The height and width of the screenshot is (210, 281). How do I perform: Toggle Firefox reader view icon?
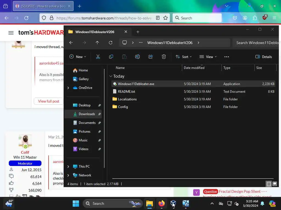(x=158, y=18)
